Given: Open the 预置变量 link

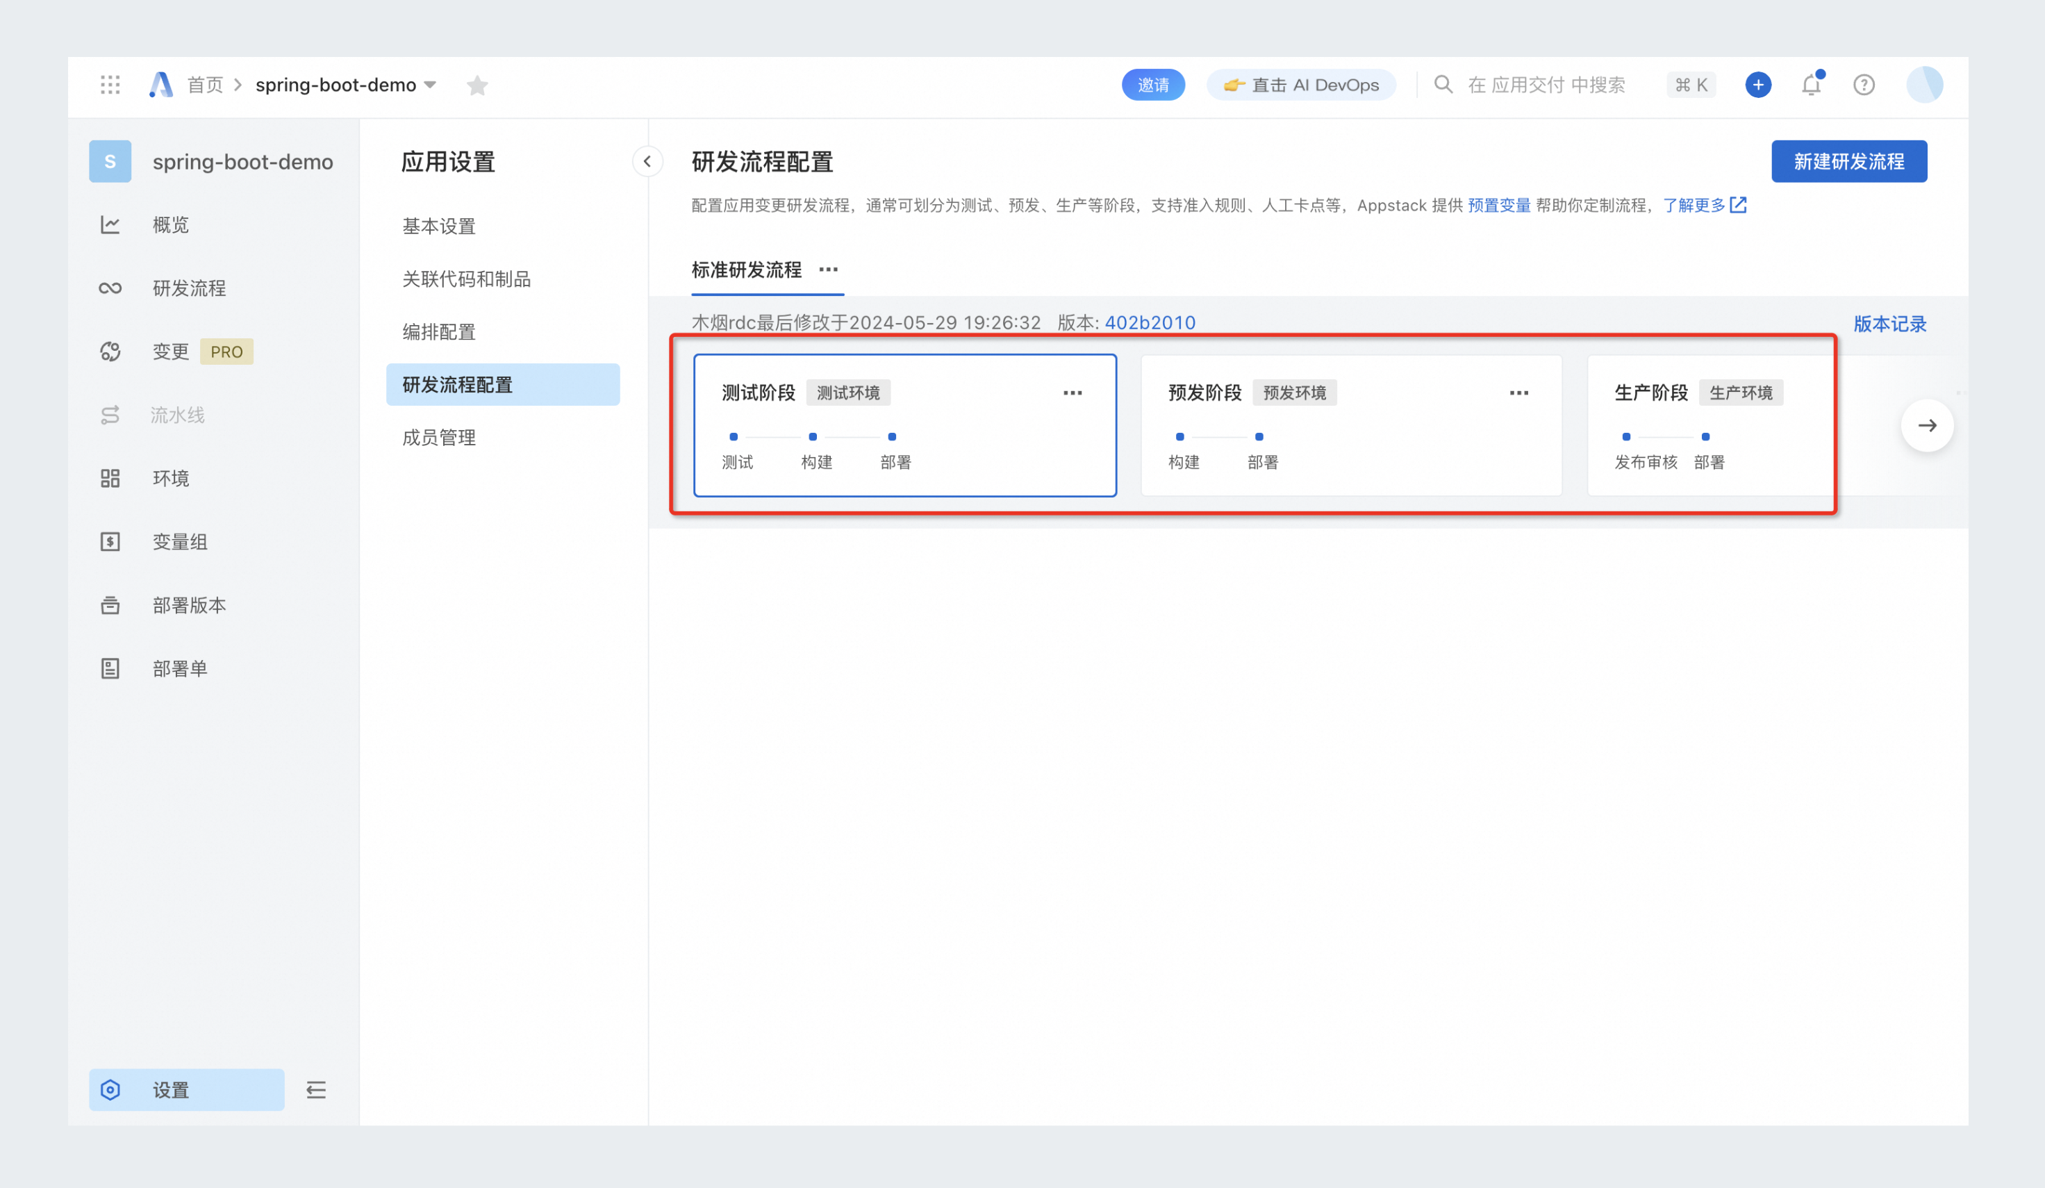Looking at the screenshot, I should coord(1499,206).
